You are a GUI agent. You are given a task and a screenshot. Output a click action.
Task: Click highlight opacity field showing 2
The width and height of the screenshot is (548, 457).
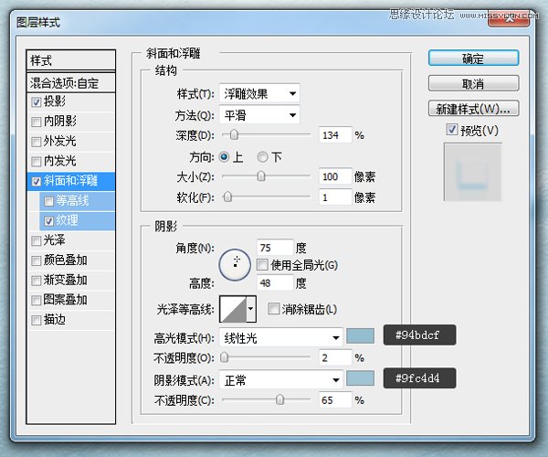pos(335,357)
